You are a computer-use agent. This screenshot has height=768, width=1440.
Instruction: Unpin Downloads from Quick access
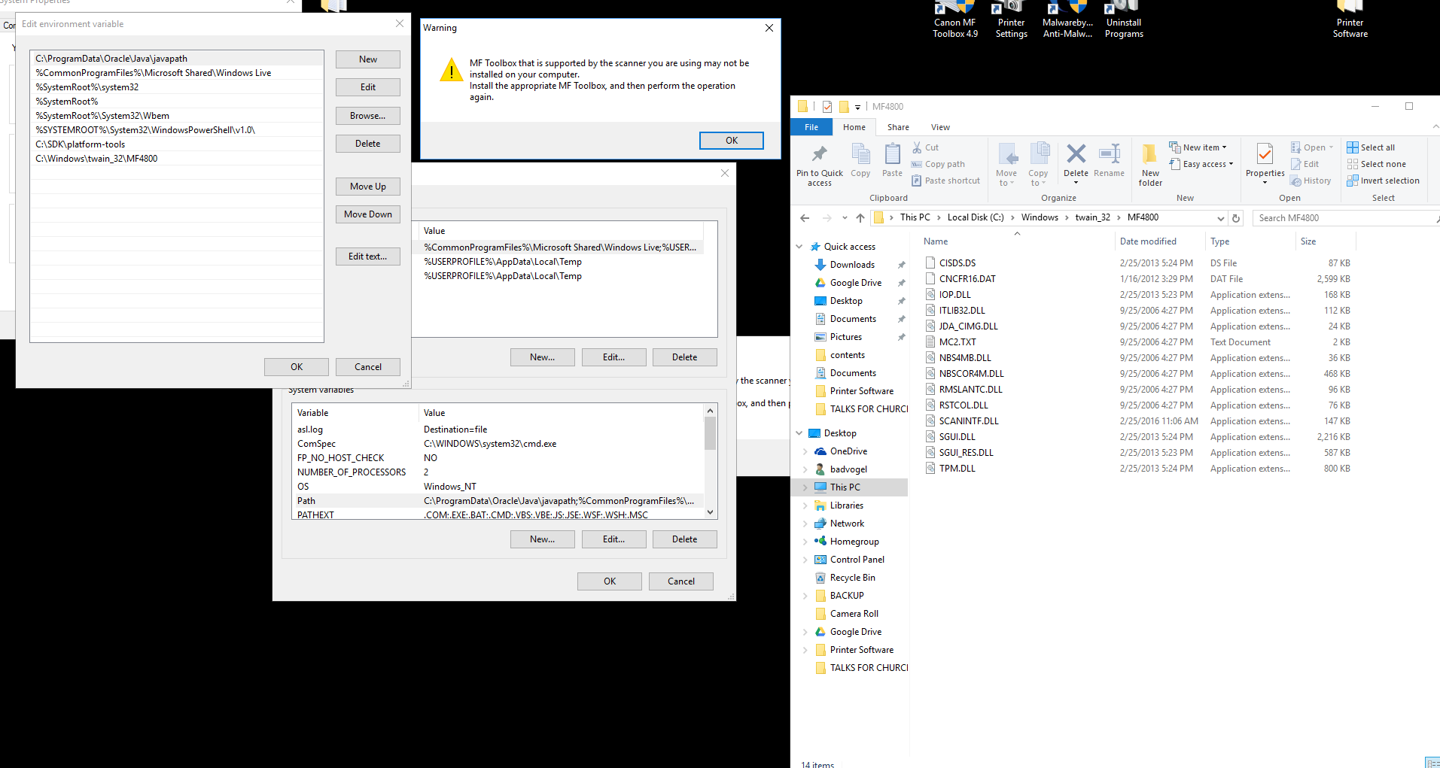click(901, 264)
